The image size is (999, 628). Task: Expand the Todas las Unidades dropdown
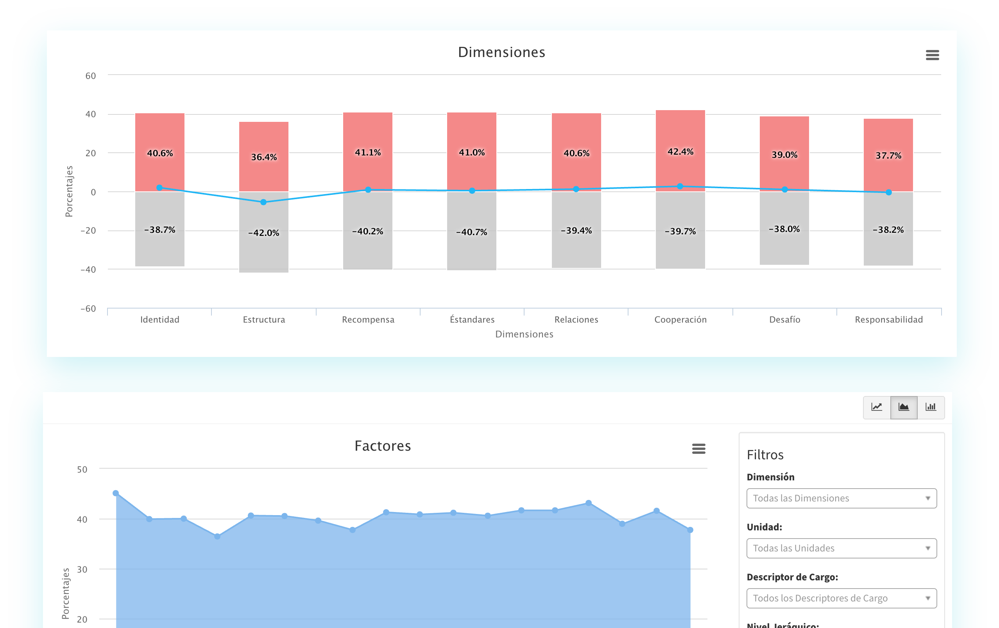tap(841, 548)
